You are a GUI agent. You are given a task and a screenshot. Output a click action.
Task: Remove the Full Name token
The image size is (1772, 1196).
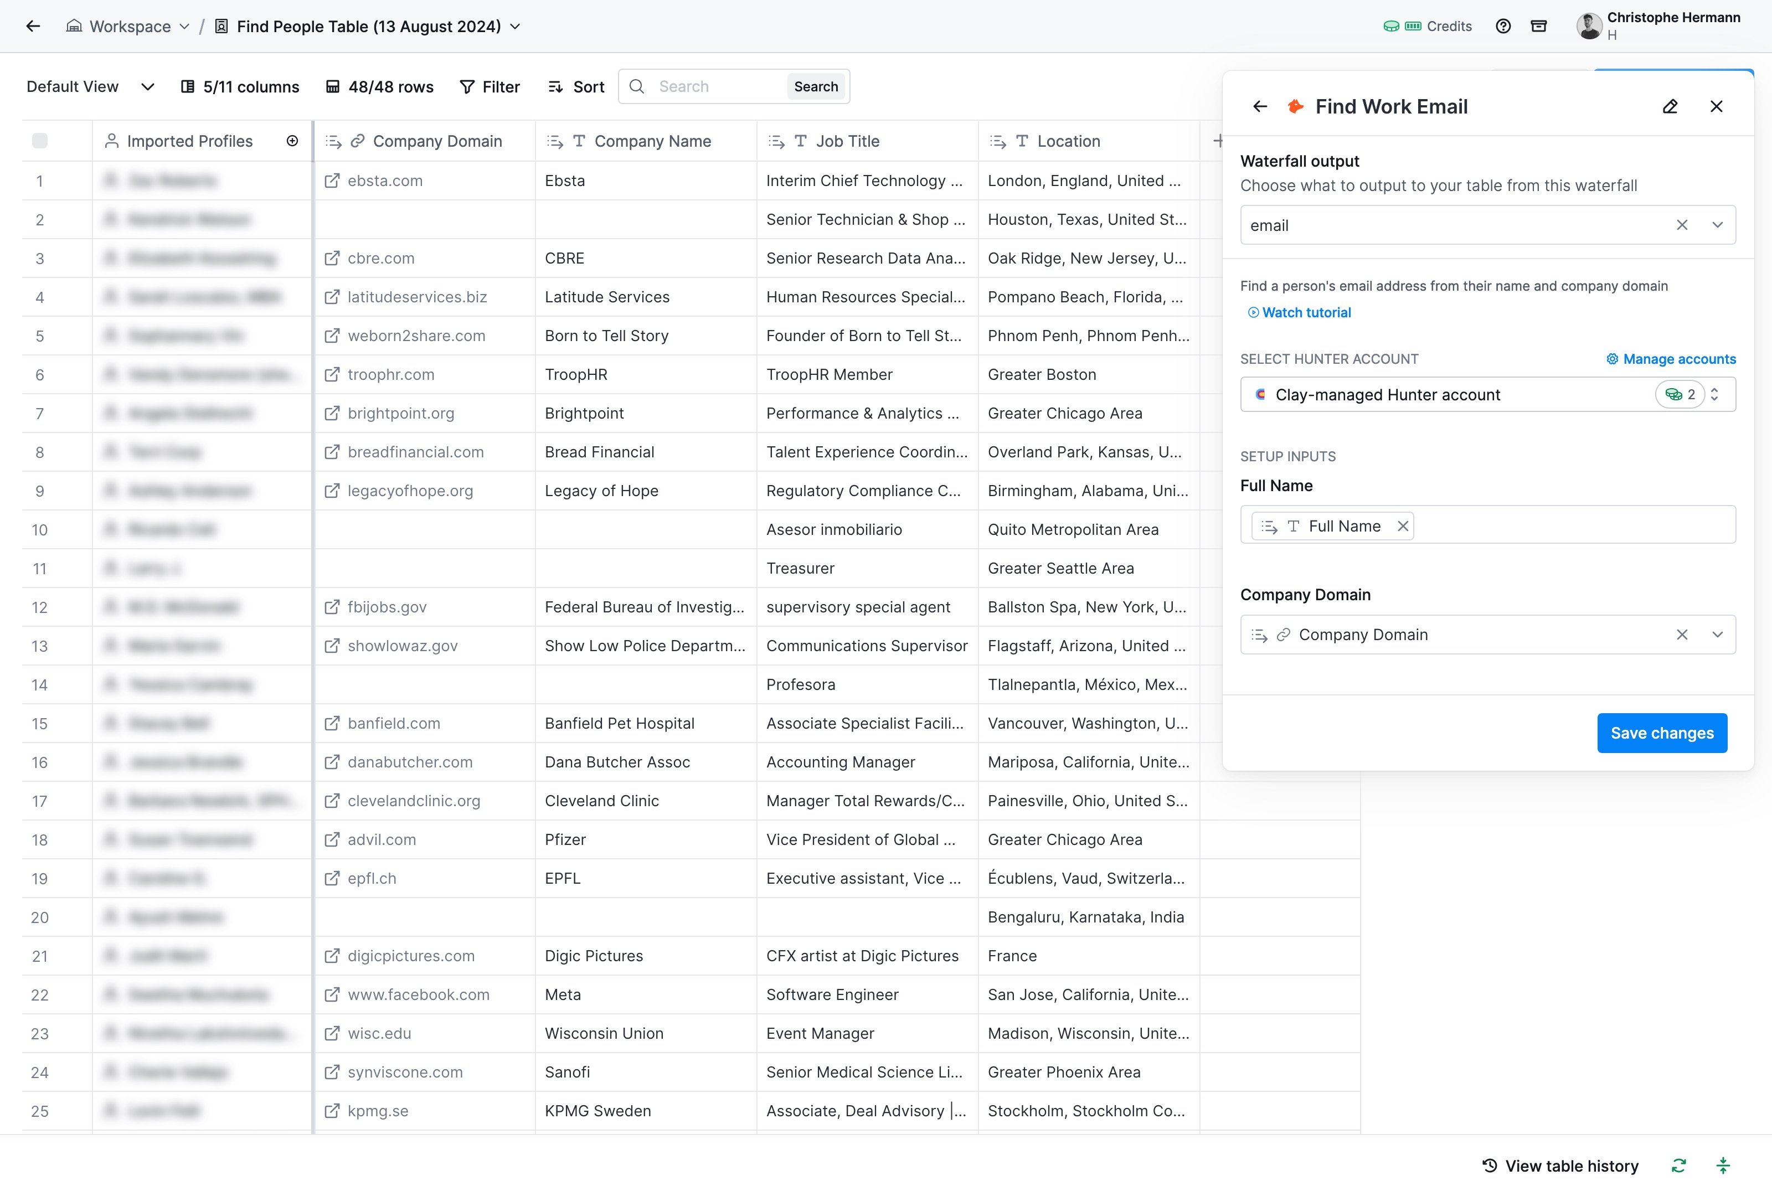pos(1402,526)
